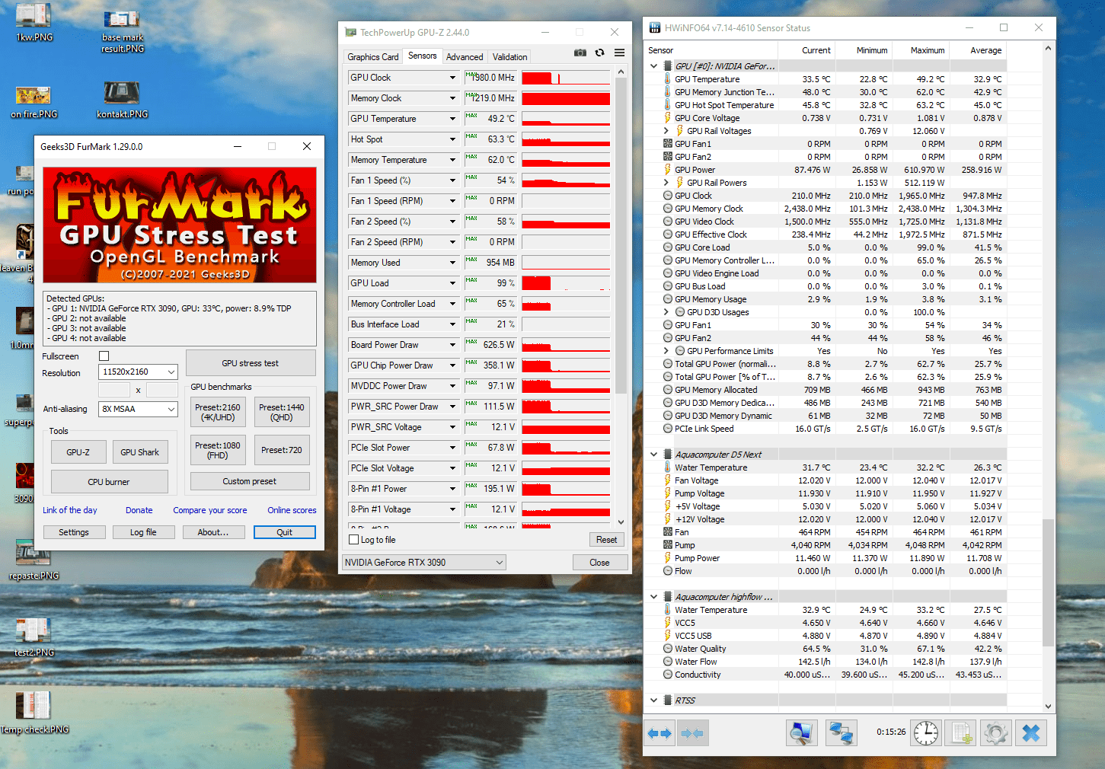Collapse GPU [#0] NVIDIA GeForce group
1105x769 pixels.
[653, 66]
